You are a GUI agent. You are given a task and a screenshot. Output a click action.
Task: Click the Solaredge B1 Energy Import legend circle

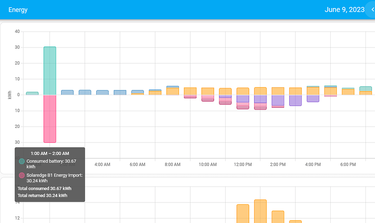point(21,175)
